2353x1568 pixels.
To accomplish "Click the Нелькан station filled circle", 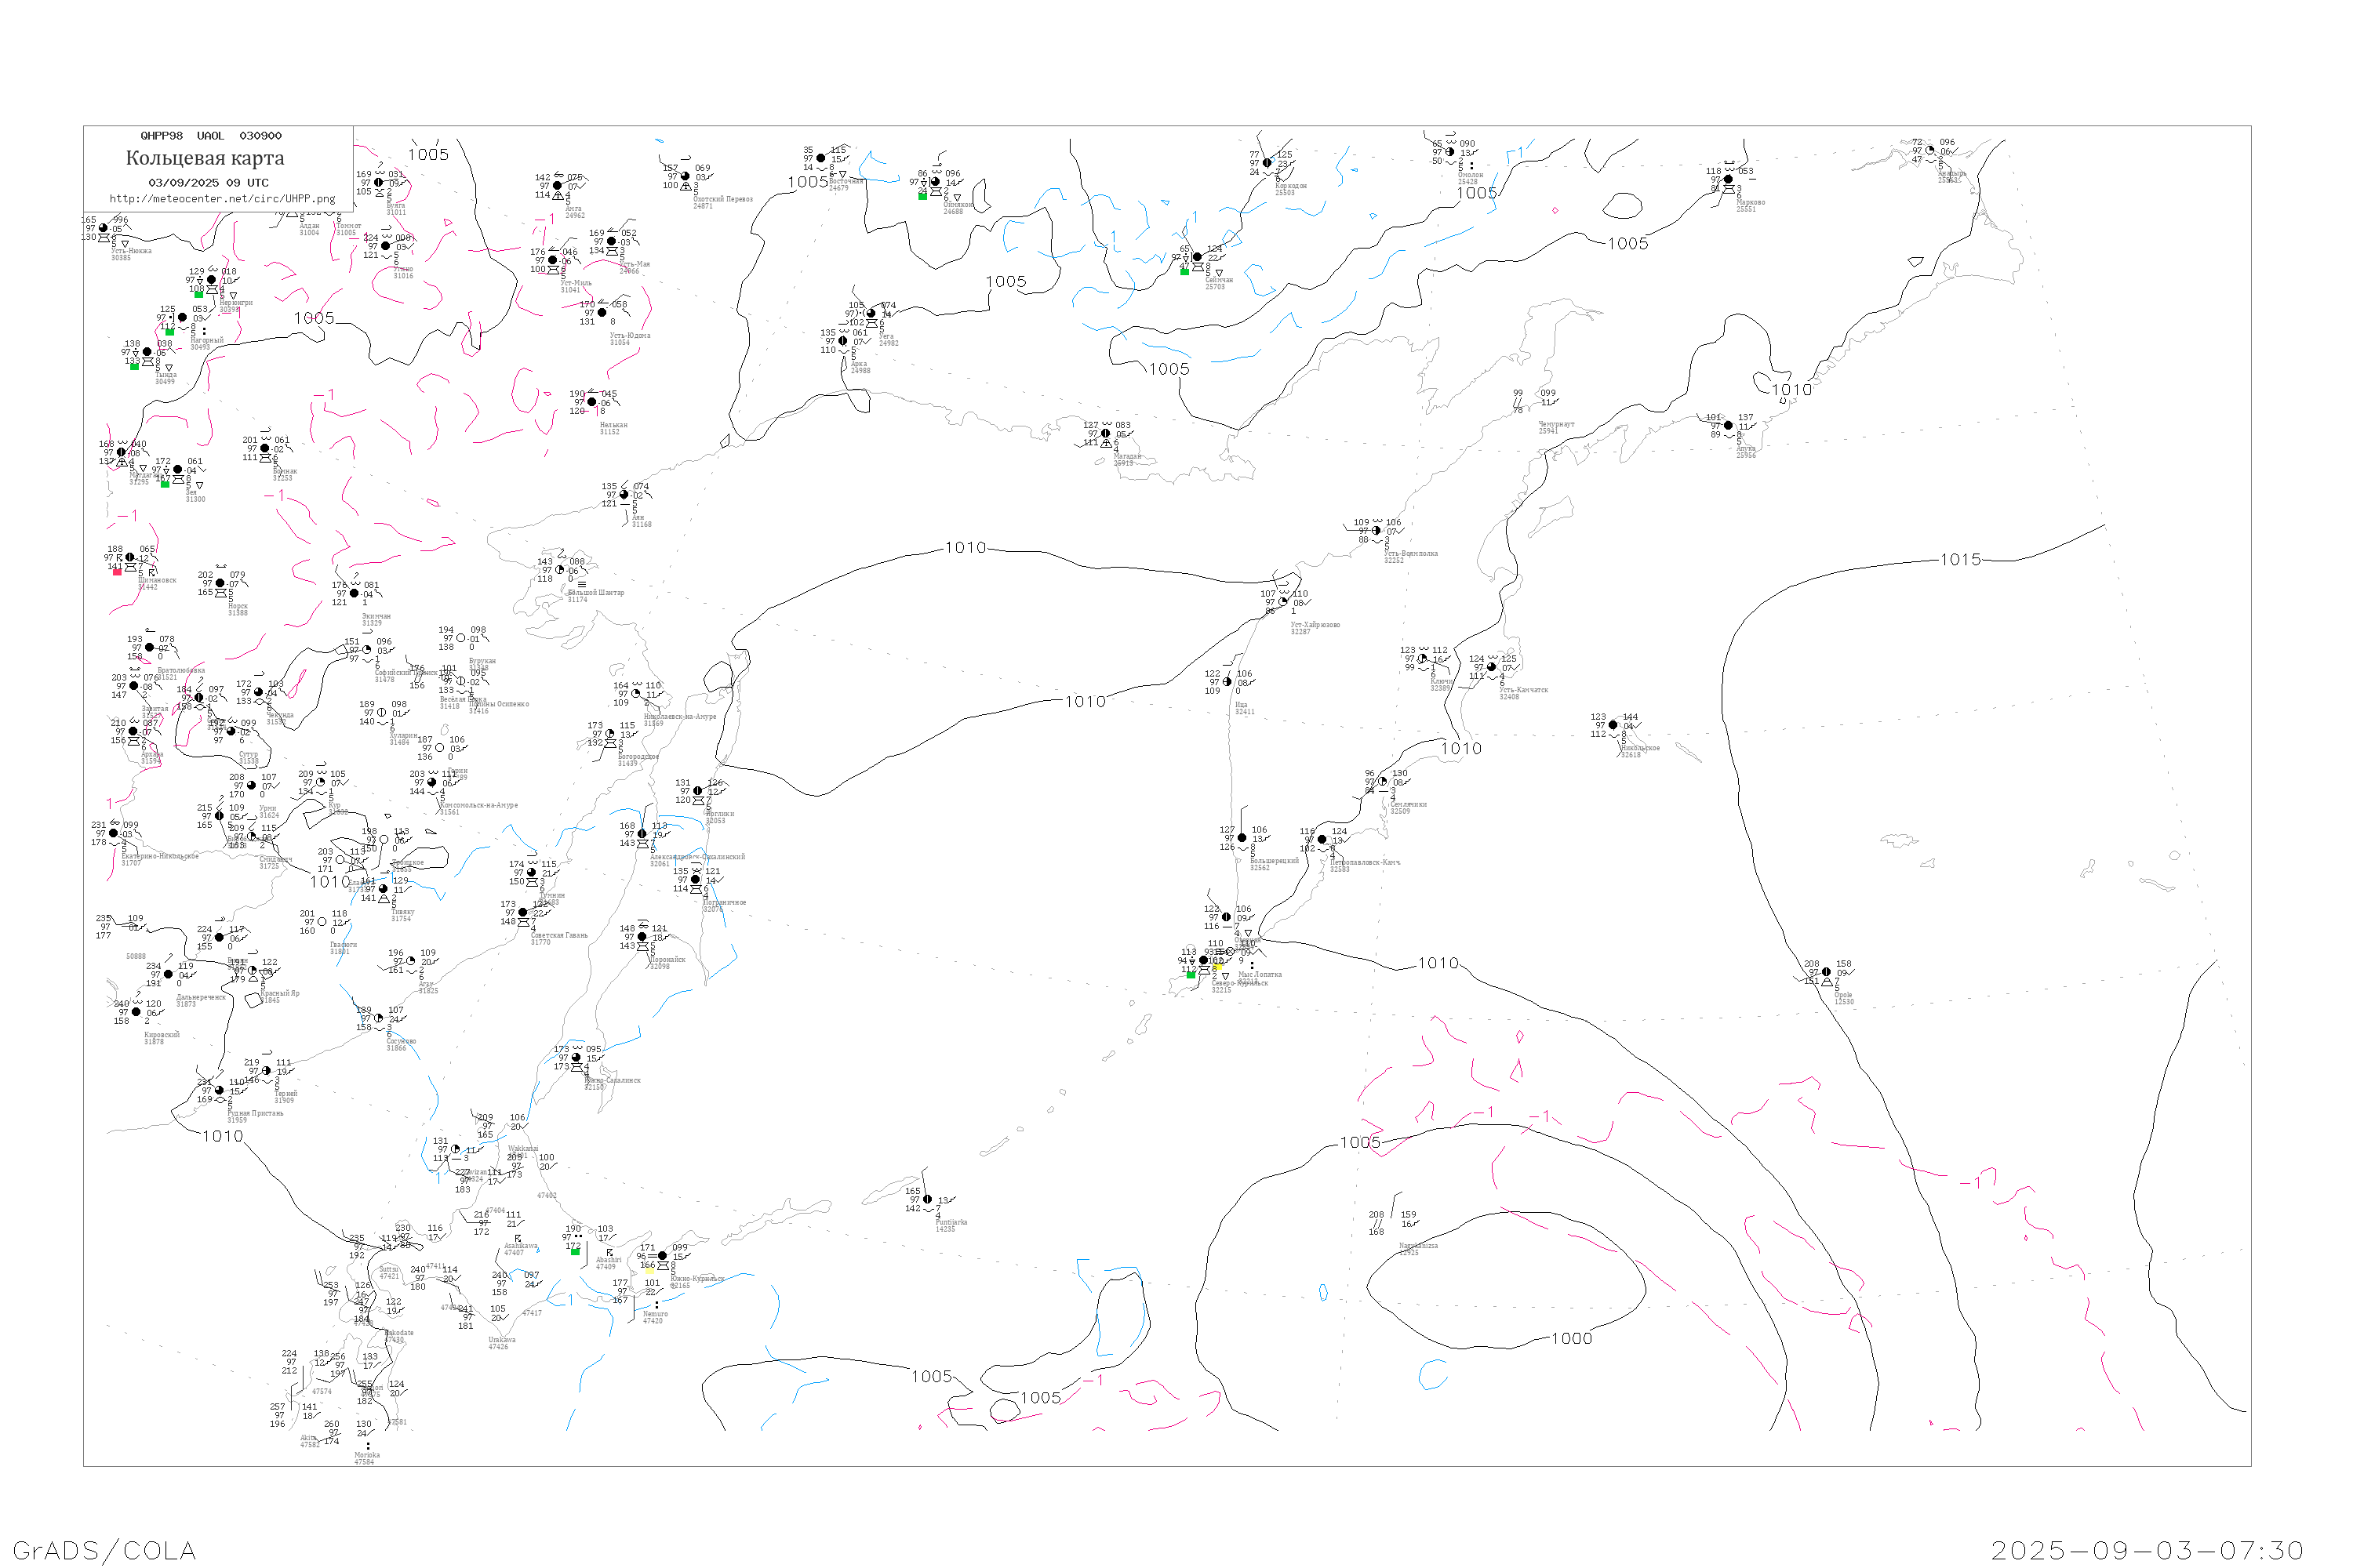I will pos(591,402).
